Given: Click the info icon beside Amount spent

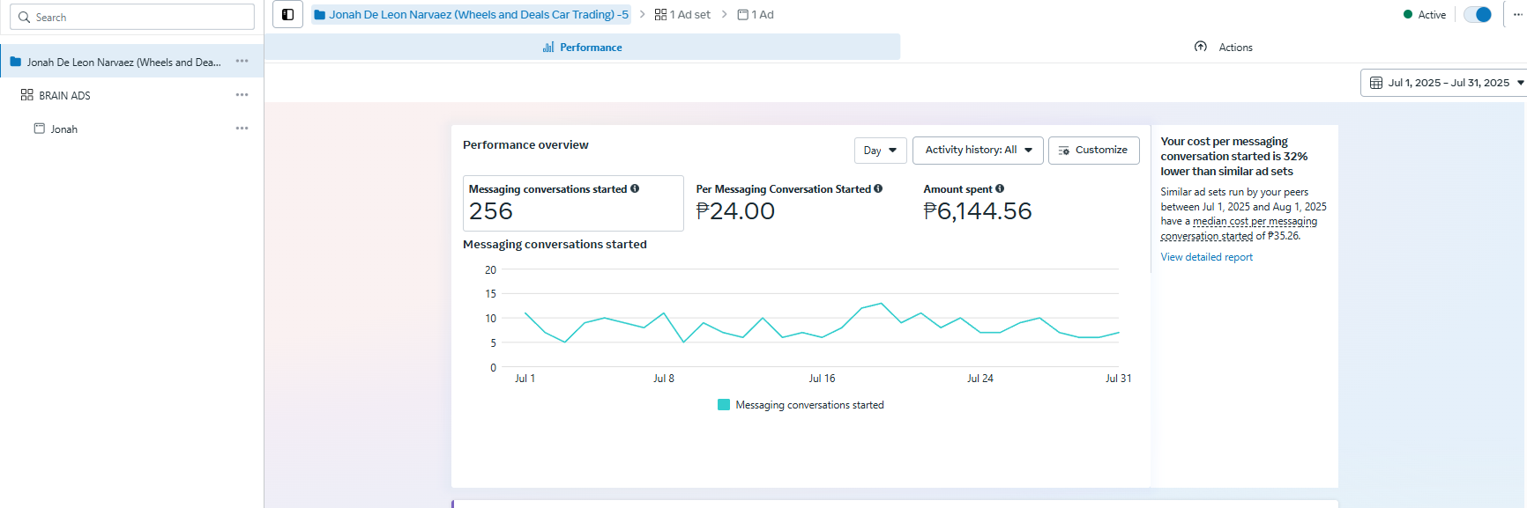Looking at the screenshot, I should [x=1000, y=188].
